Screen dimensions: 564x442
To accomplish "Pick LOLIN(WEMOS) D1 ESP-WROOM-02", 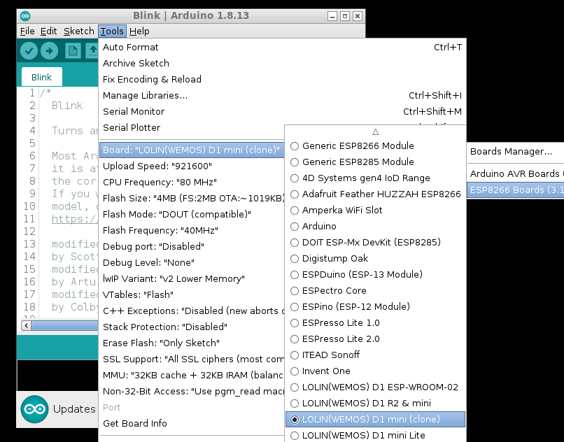I will coord(375,387).
